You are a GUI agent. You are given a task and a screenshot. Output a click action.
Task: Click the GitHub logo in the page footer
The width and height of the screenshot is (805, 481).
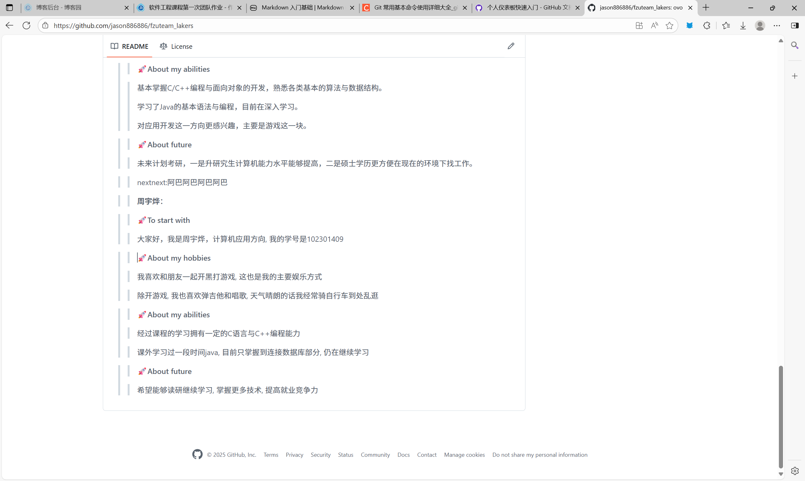click(x=197, y=455)
